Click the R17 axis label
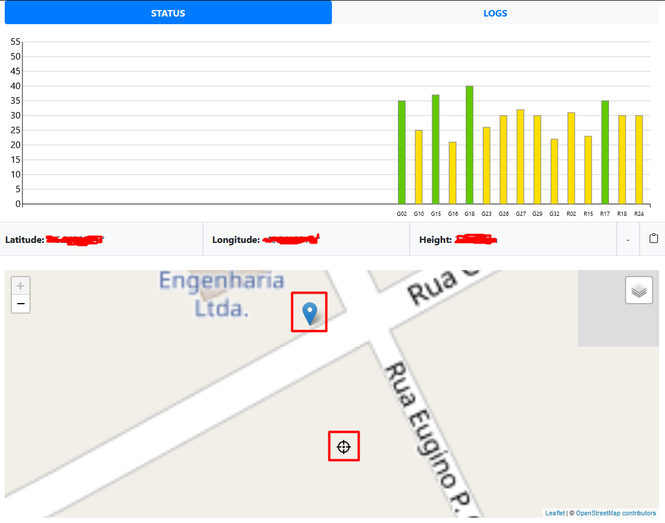This screenshot has height=523, width=665. (x=605, y=214)
